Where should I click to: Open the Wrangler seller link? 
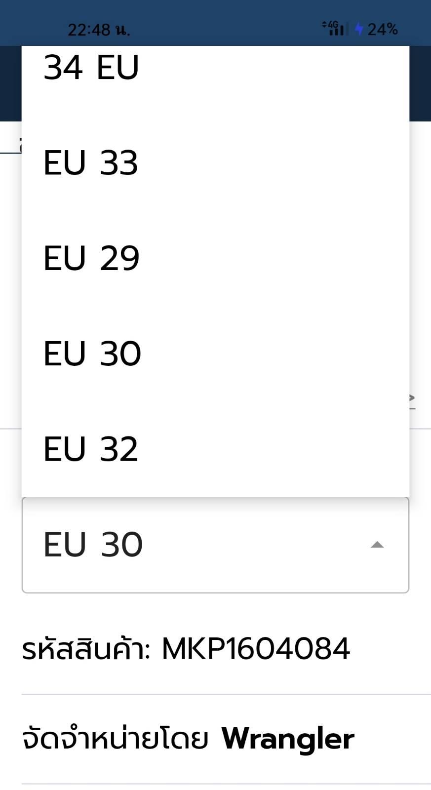[288, 739]
